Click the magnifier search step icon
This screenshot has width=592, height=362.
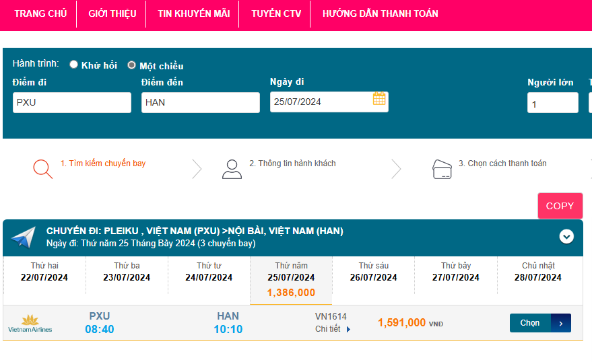pos(42,168)
